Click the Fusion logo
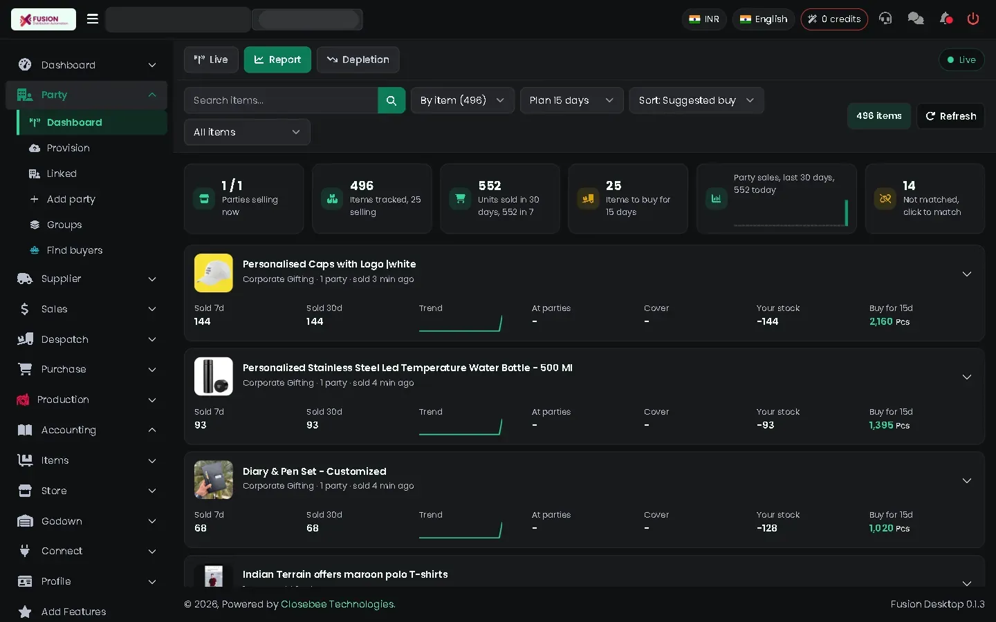This screenshot has height=622, width=996. click(x=44, y=19)
